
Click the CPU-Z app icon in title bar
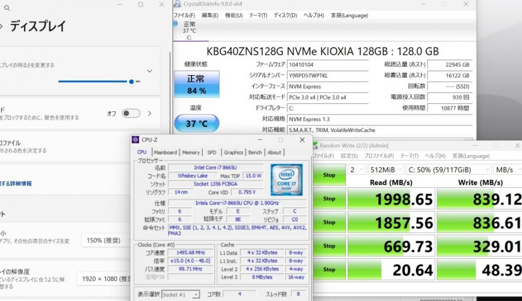(136, 140)
